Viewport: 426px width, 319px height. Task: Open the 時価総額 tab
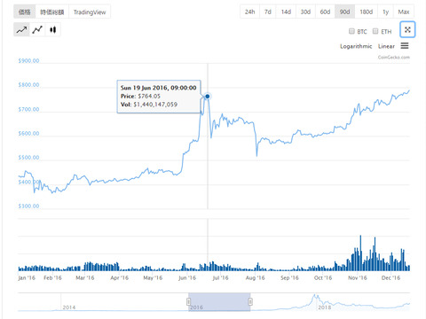[x=52, y=12]
